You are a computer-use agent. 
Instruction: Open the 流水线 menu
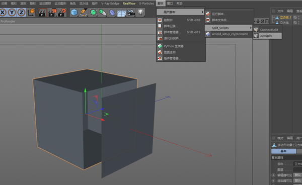pos(84,4)
